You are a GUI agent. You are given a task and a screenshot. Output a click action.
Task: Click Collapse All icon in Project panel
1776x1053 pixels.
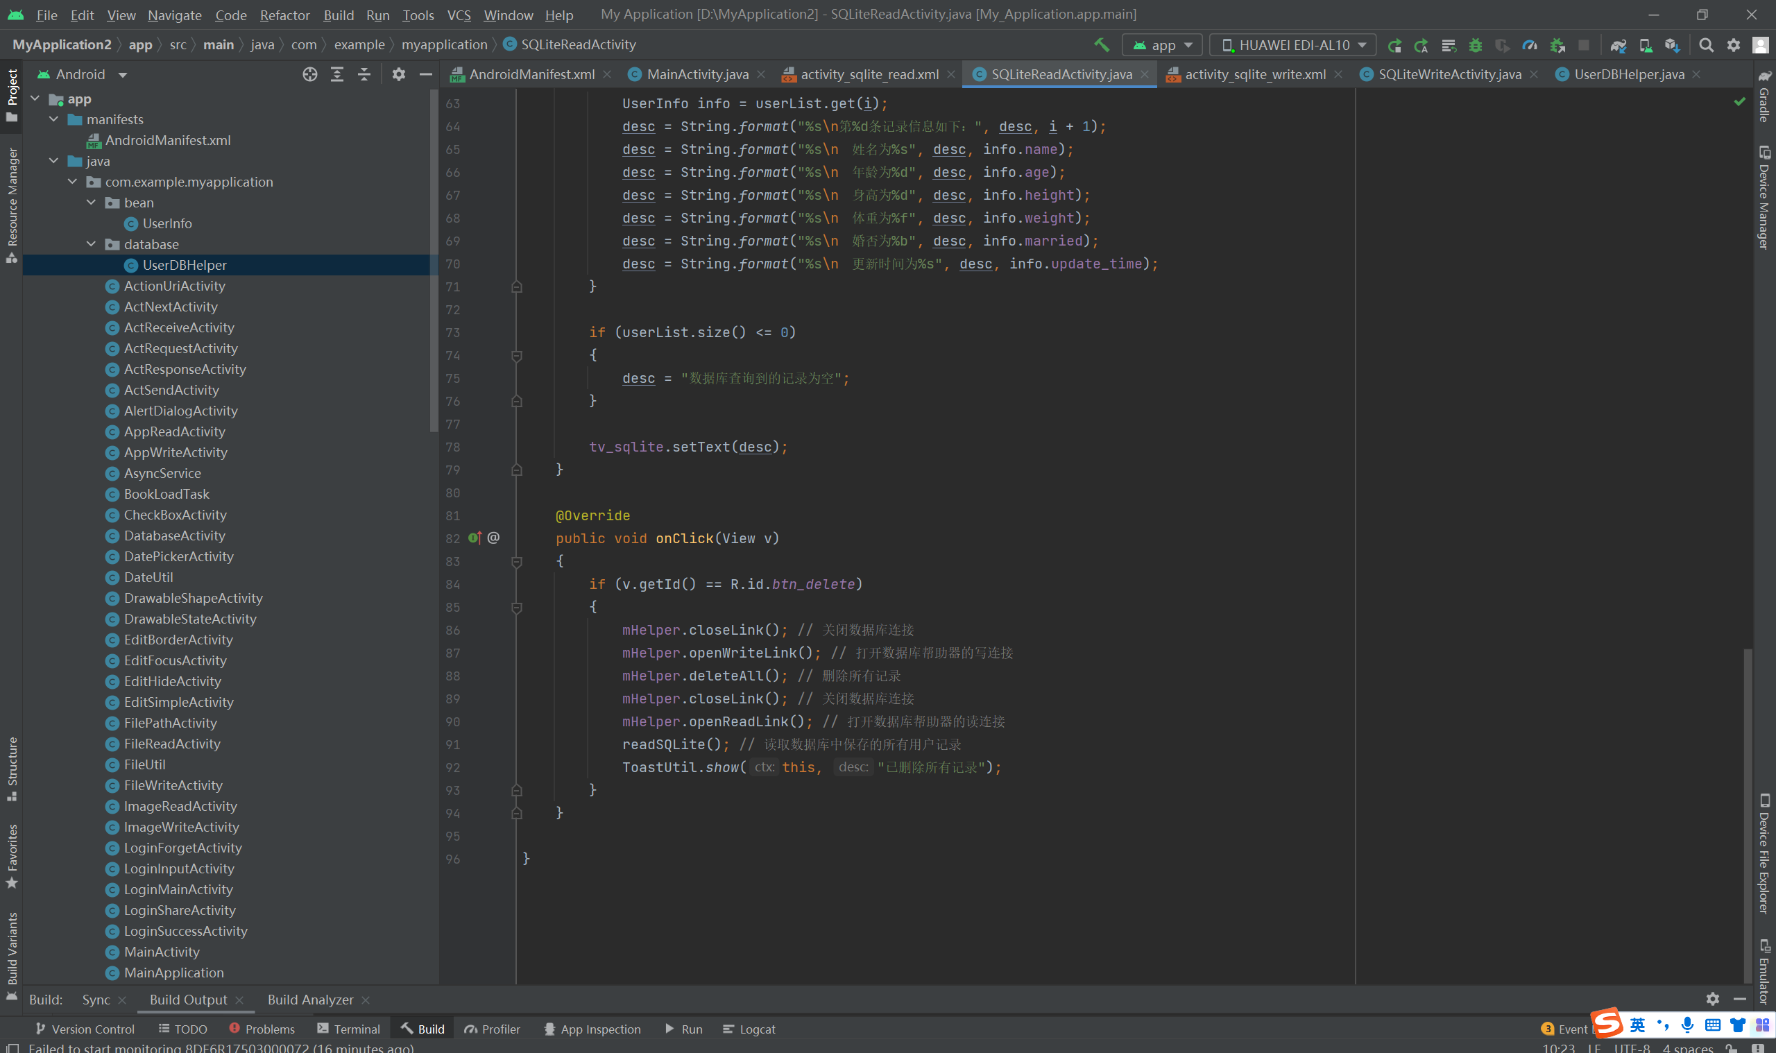[x=364, y=74]
